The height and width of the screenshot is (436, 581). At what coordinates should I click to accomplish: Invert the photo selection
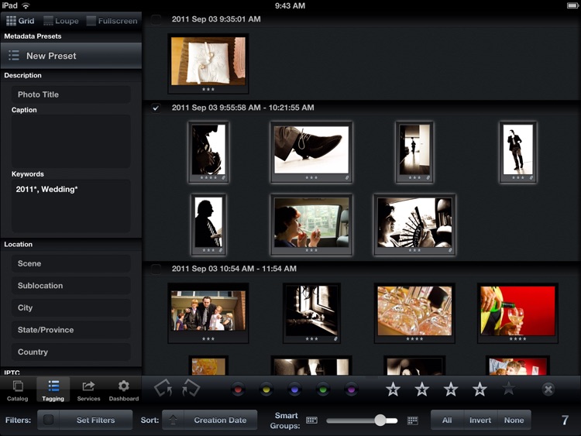(480, 420)
